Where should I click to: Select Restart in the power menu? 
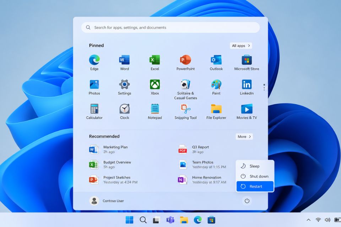pos(255,186)
